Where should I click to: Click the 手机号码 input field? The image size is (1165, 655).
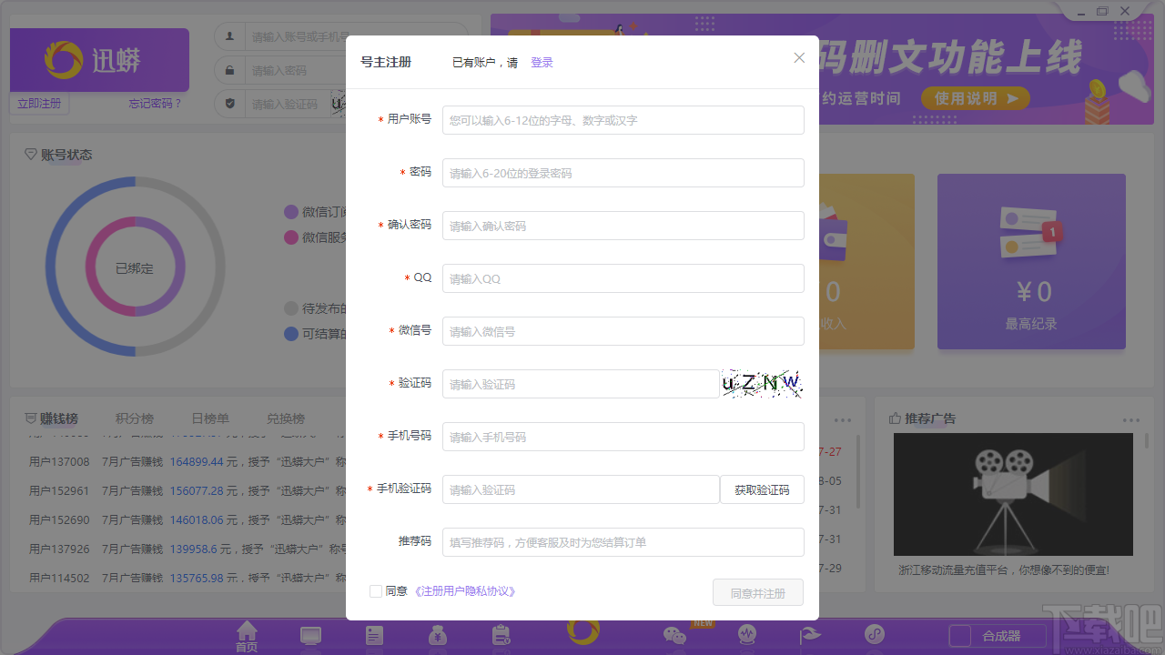[623, 437]
